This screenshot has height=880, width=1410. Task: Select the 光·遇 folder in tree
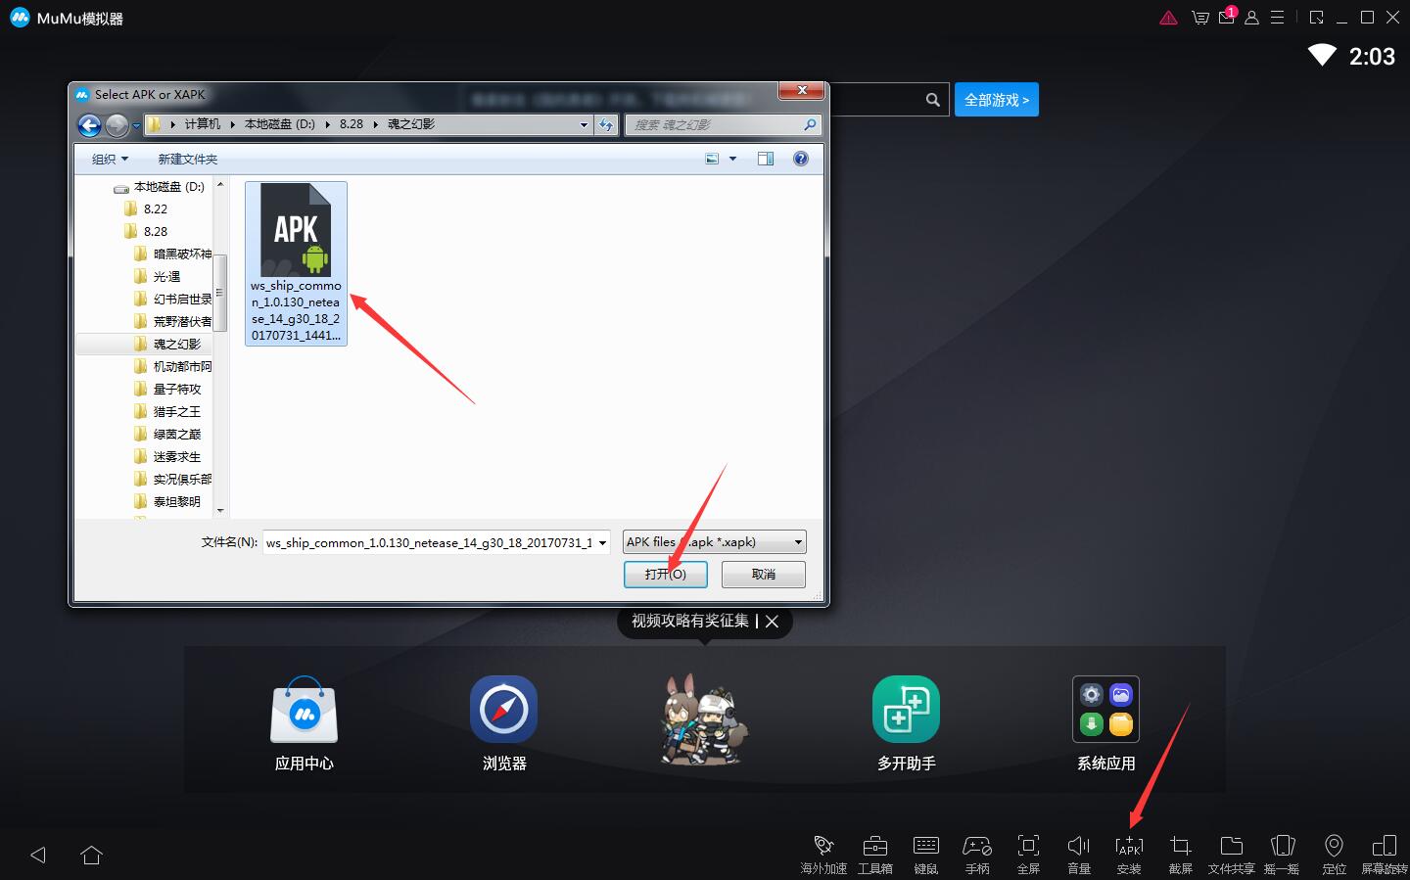click(x=166, y=276)
